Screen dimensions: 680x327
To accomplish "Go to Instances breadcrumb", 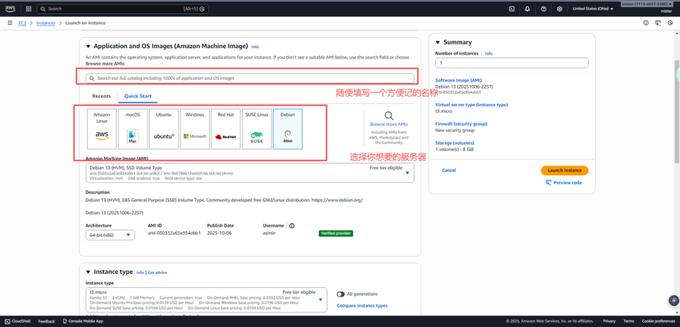I will pyautogui.click(x=46, y=23).
